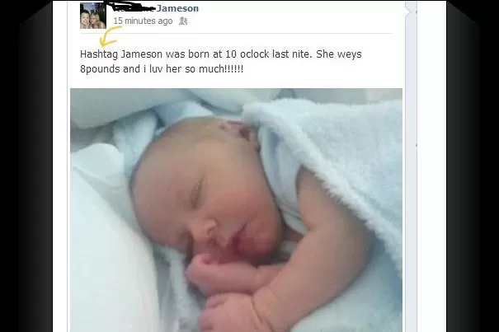Screen dimensions: 499x332
Task: Select the lower dot on timeline spine
Action: pyautogui.click(x=416, y=145)
